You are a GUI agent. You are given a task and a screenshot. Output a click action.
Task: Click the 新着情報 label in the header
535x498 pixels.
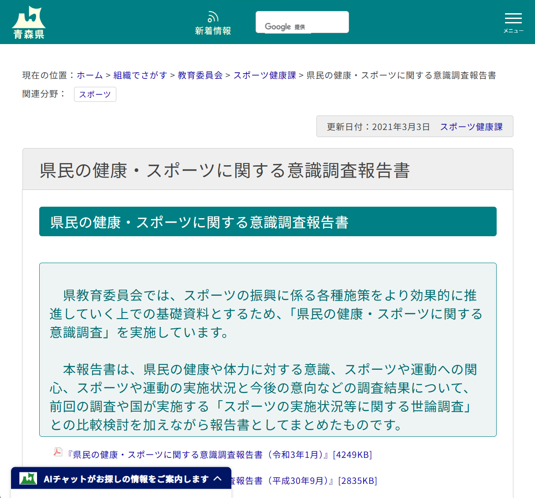(x=213, y=31)
